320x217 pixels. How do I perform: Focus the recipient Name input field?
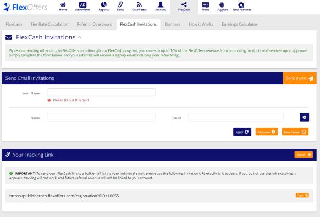coord(101,117)
